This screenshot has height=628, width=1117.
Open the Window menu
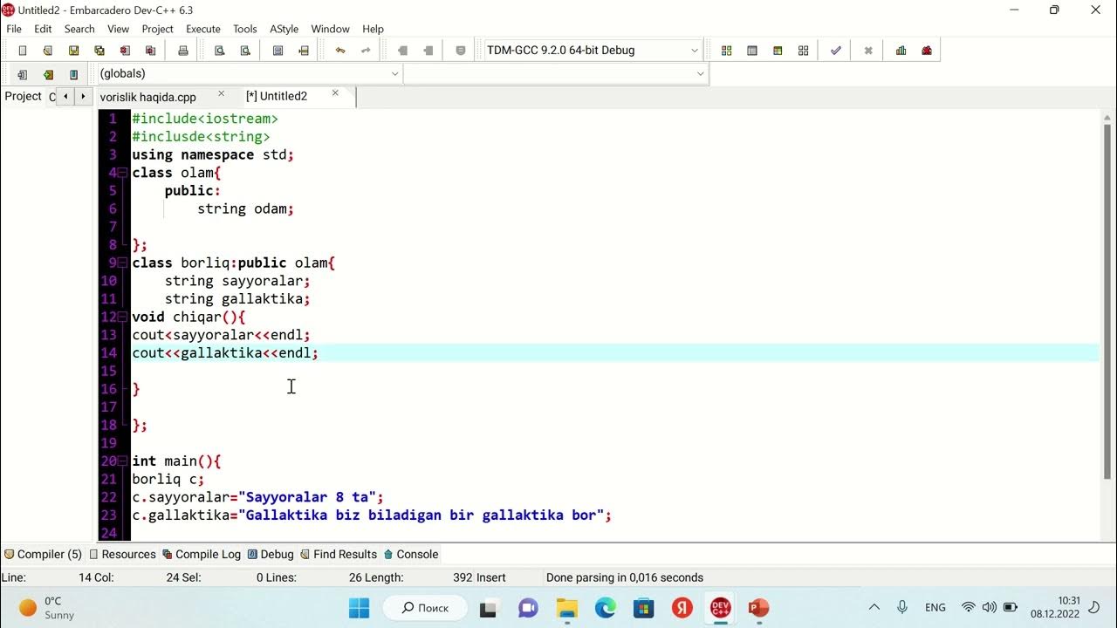click(331, 29)
